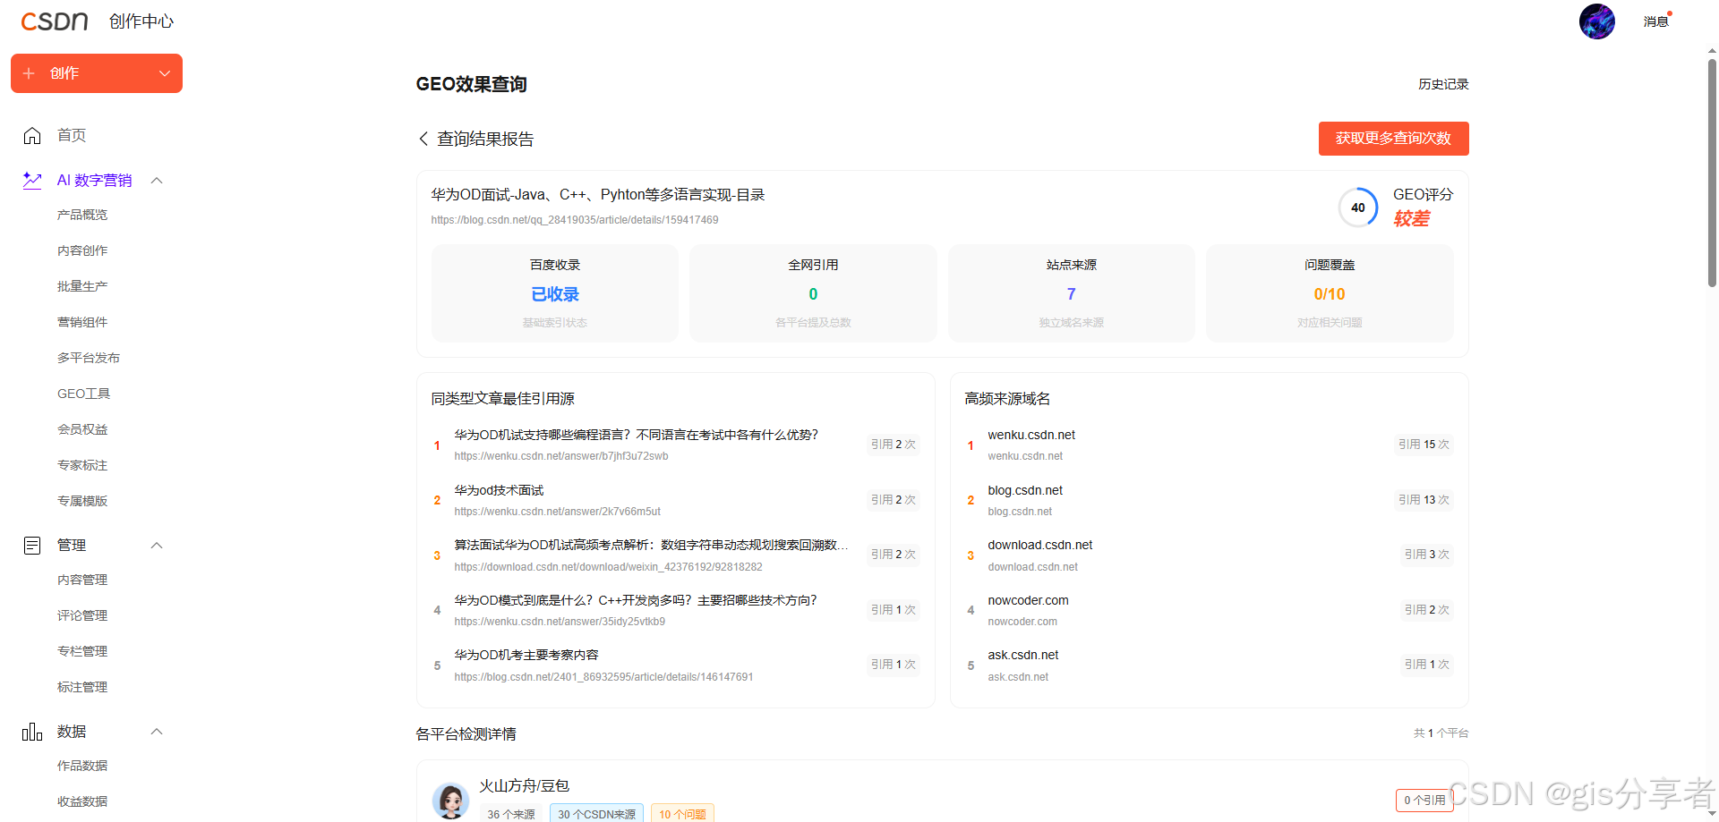Click the 0 个引用 badge

[1424, 801]
